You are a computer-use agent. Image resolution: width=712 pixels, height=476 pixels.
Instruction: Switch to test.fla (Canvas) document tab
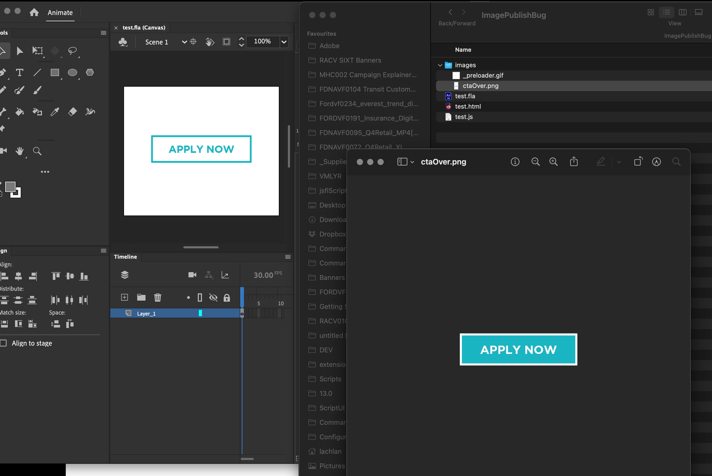click(x=144, y=28)
